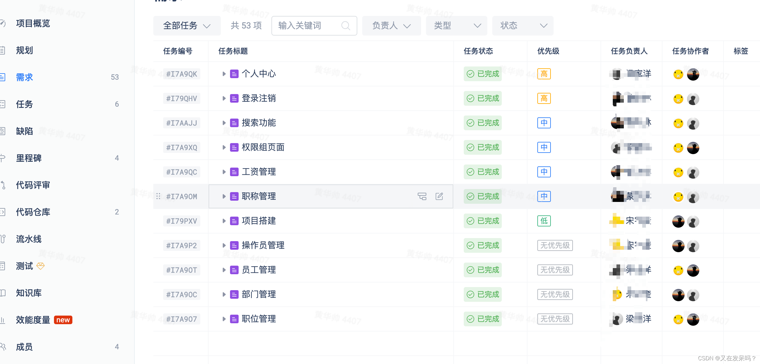760x364 pixels.
Task: Click the purple requirement icon next to 个人中心
Action: point(234,74)
